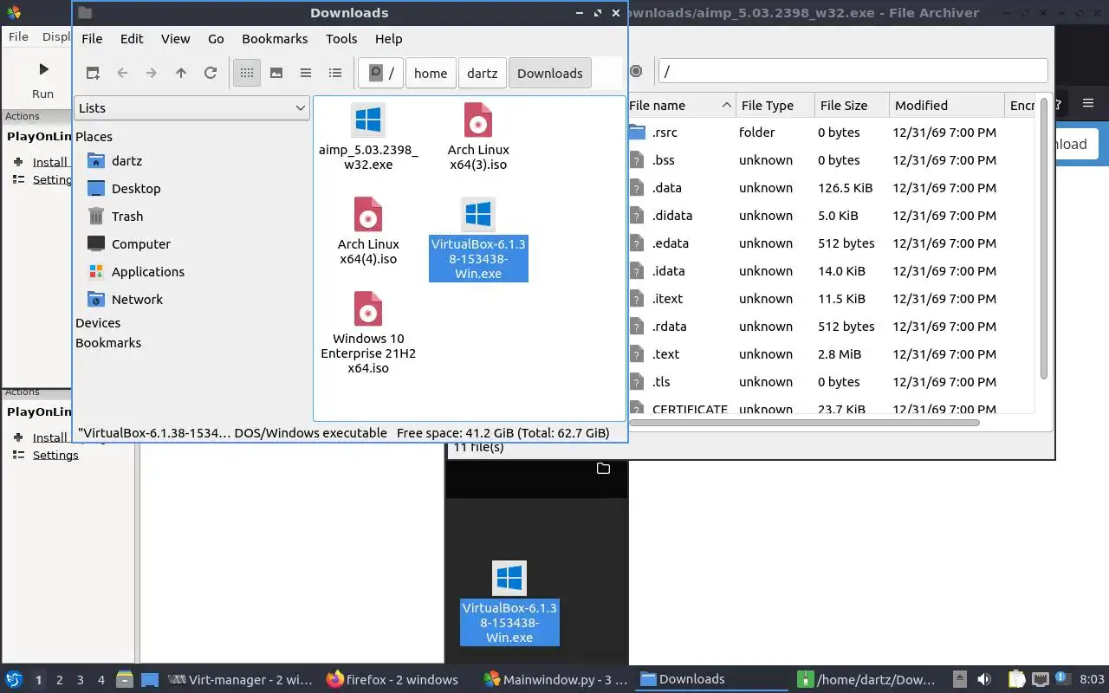Go to the home path segment
The width and height of the screenshot is (1109, 693).
pyautogui.click(x=431, y=73)
